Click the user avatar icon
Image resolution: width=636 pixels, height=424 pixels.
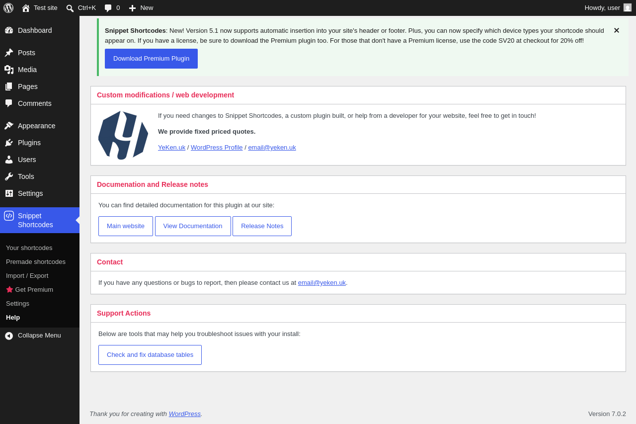[628, 7]
